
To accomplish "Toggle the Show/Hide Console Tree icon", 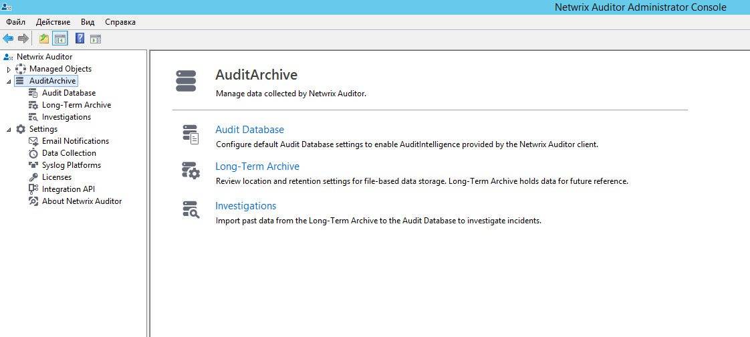I will pyautogui.click(x=59, y=39).
